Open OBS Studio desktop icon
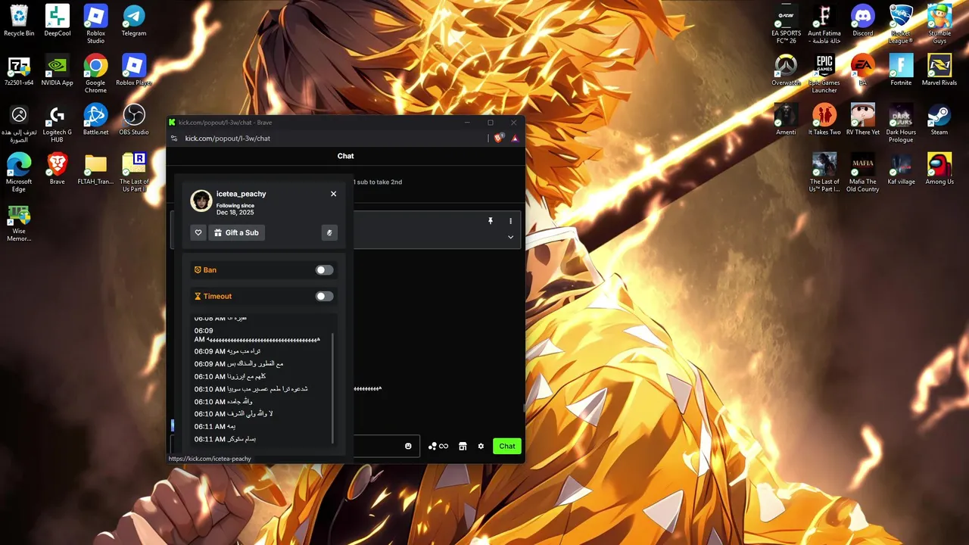This screenshot has height=545, width=969. pyautogui.click(x=134, y=120)
